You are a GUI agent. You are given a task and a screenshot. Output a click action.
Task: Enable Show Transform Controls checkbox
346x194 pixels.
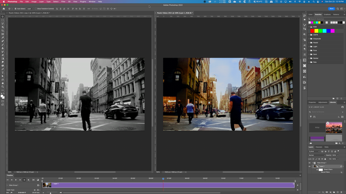click(x=36, y=9)
